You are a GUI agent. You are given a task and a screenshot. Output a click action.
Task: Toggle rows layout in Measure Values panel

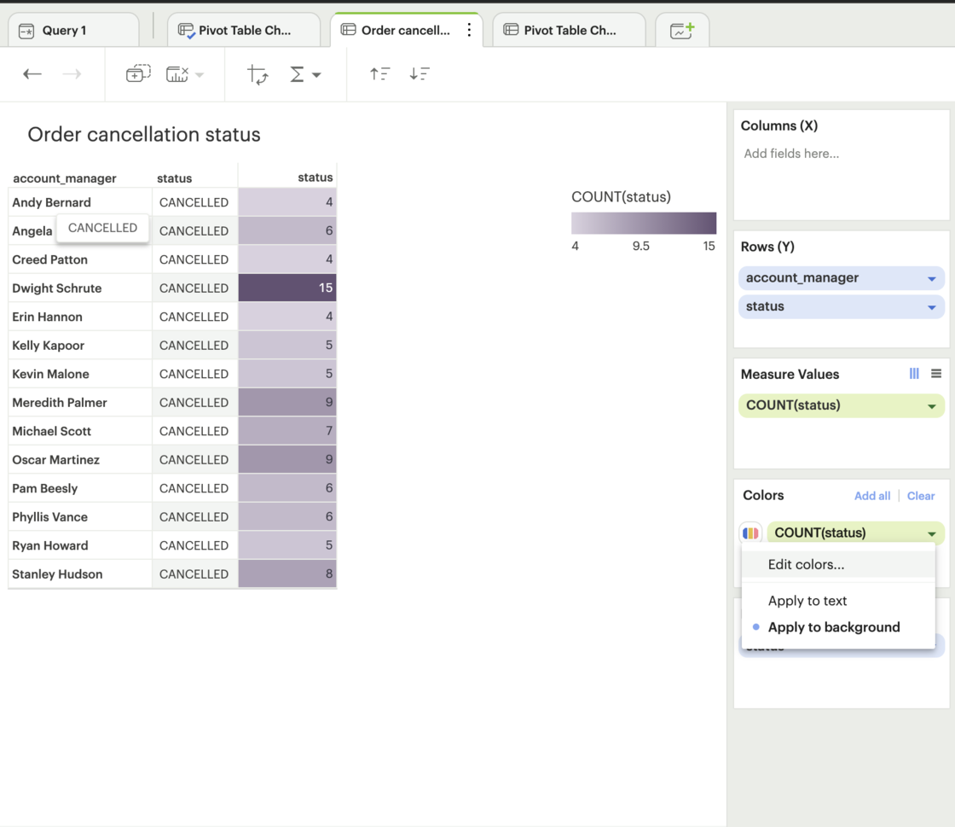tap(935, 373)
